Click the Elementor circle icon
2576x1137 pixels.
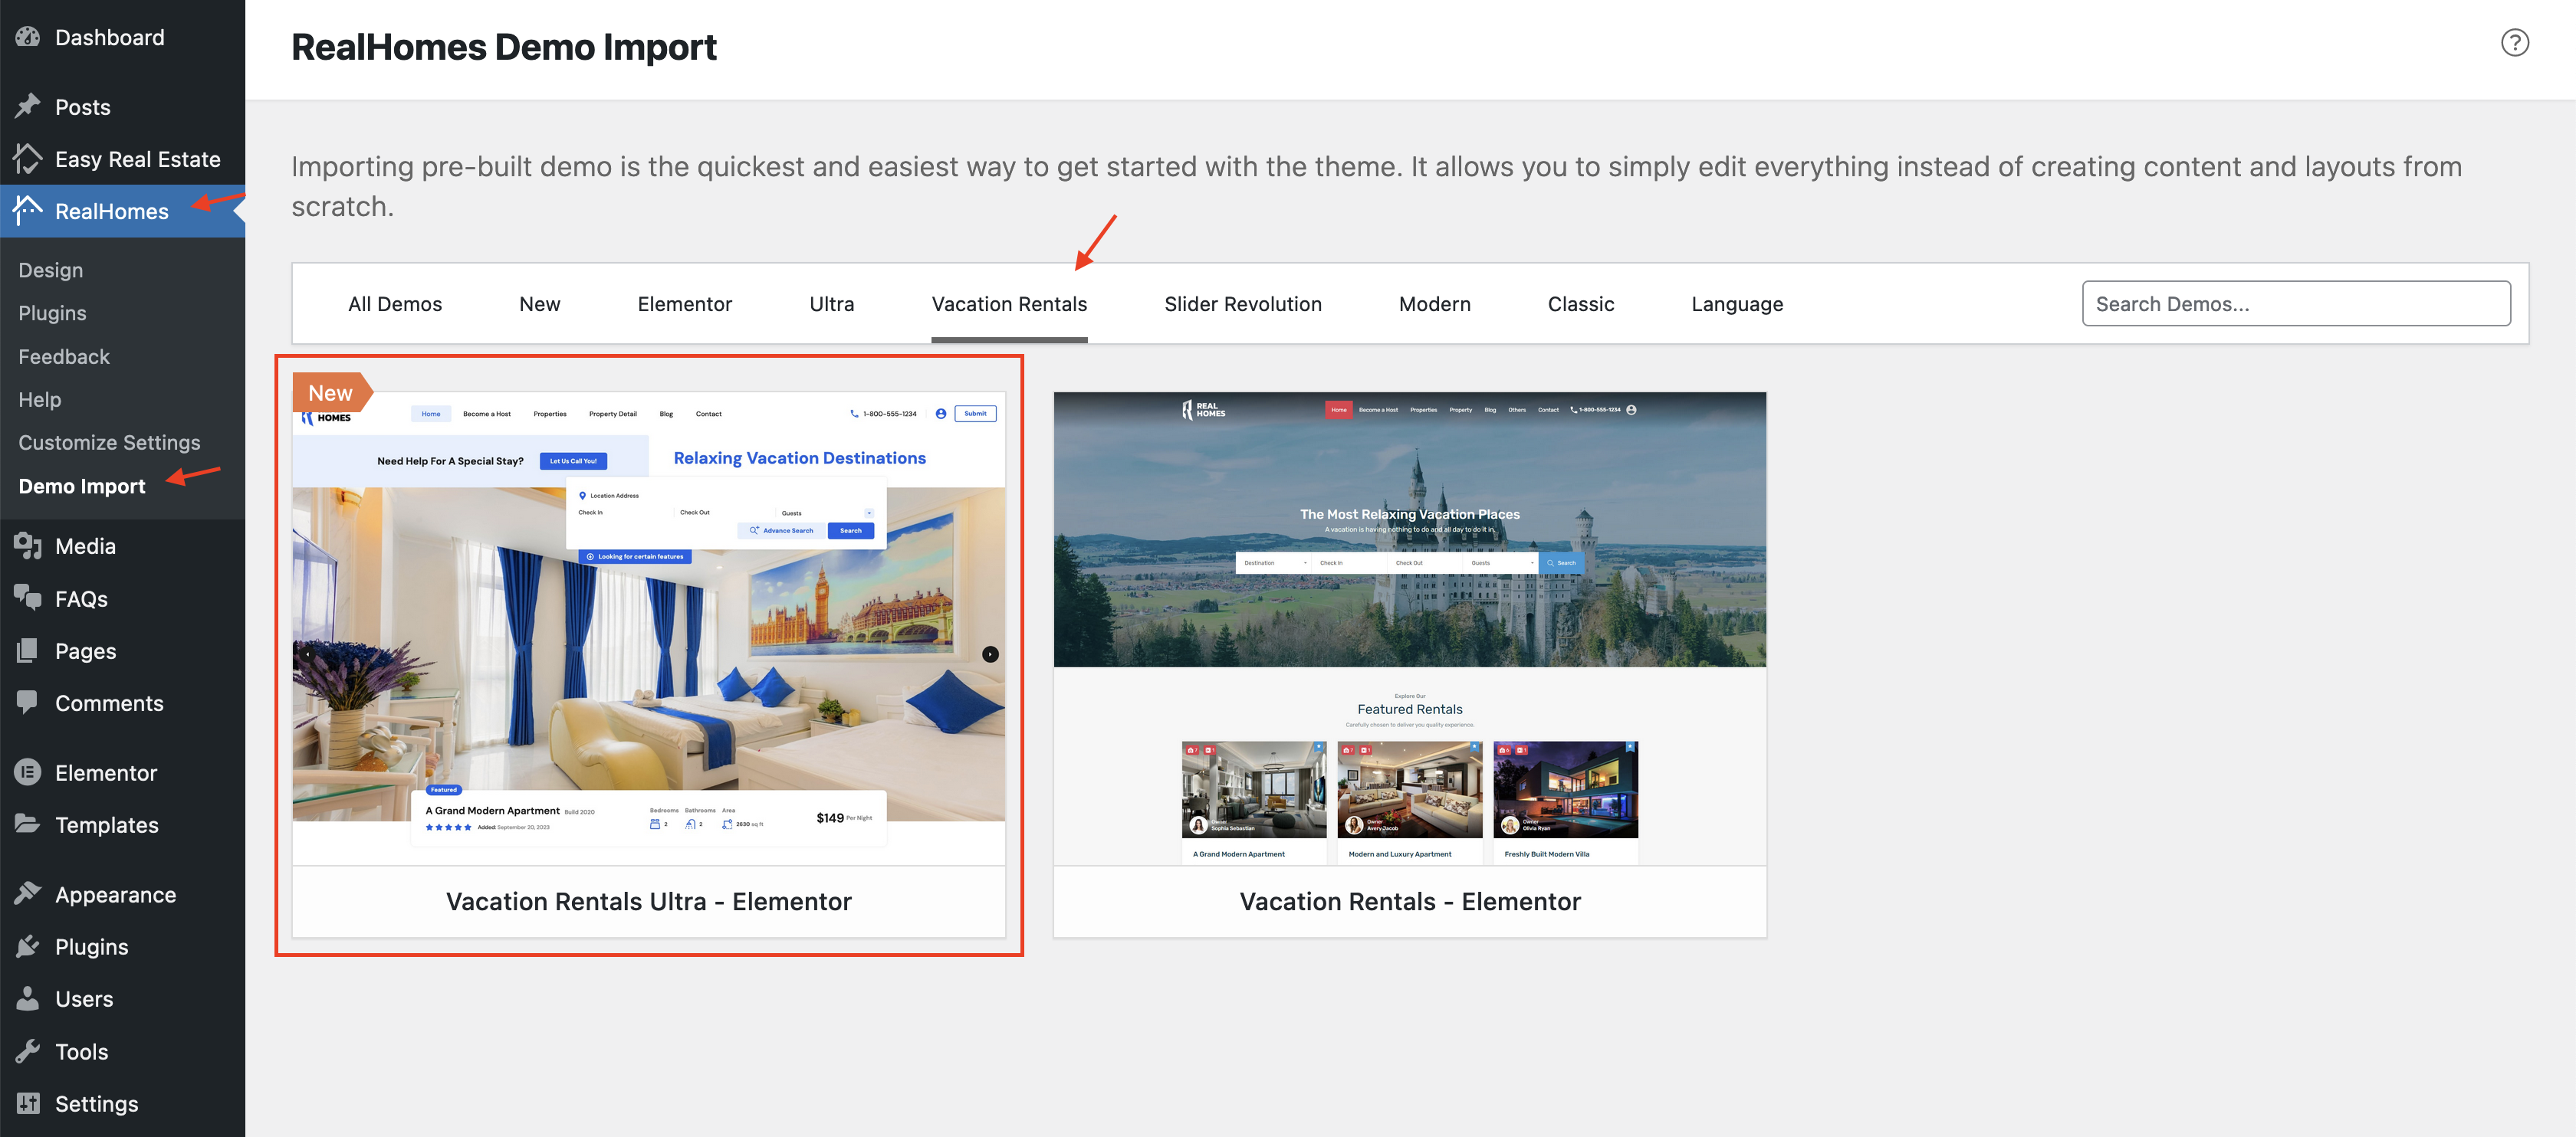(x=28, y=772)
